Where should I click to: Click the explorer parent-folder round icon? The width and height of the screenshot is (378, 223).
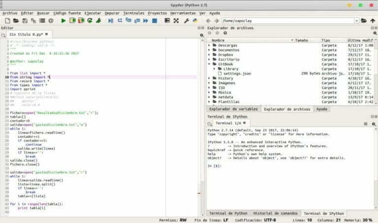(x=225, y=33)
